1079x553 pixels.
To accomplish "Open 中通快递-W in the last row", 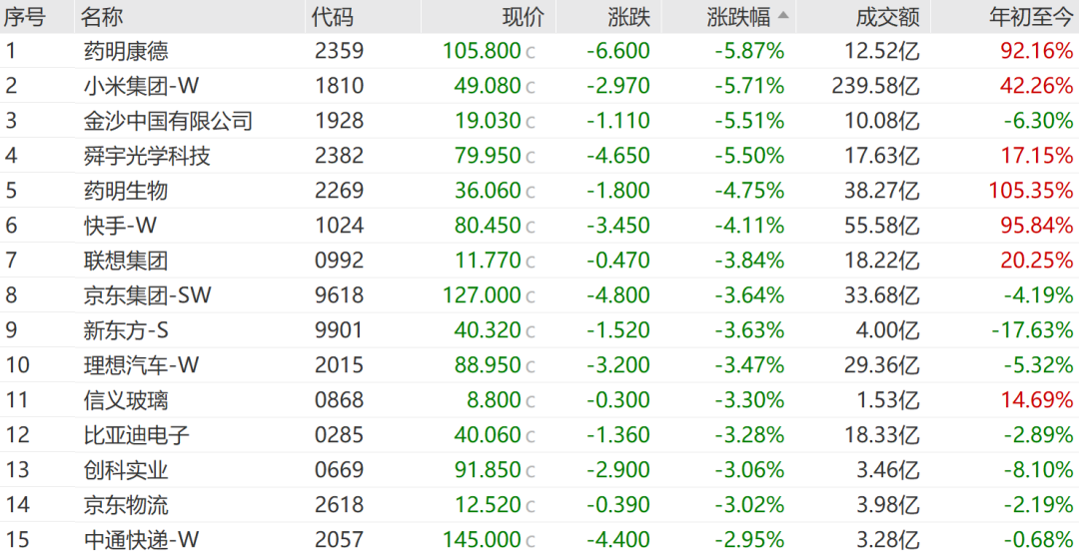I will (141, 540).
